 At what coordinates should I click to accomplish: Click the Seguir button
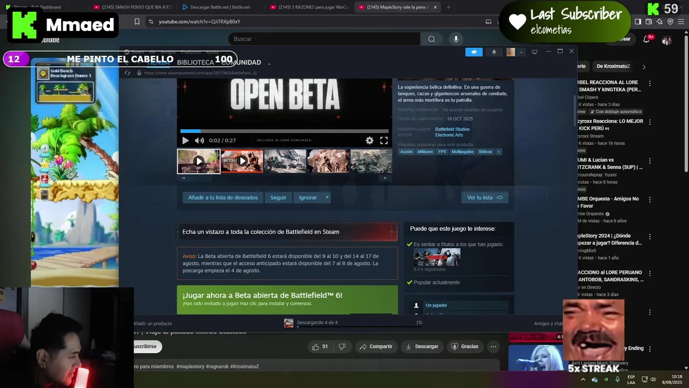(278, 198)
